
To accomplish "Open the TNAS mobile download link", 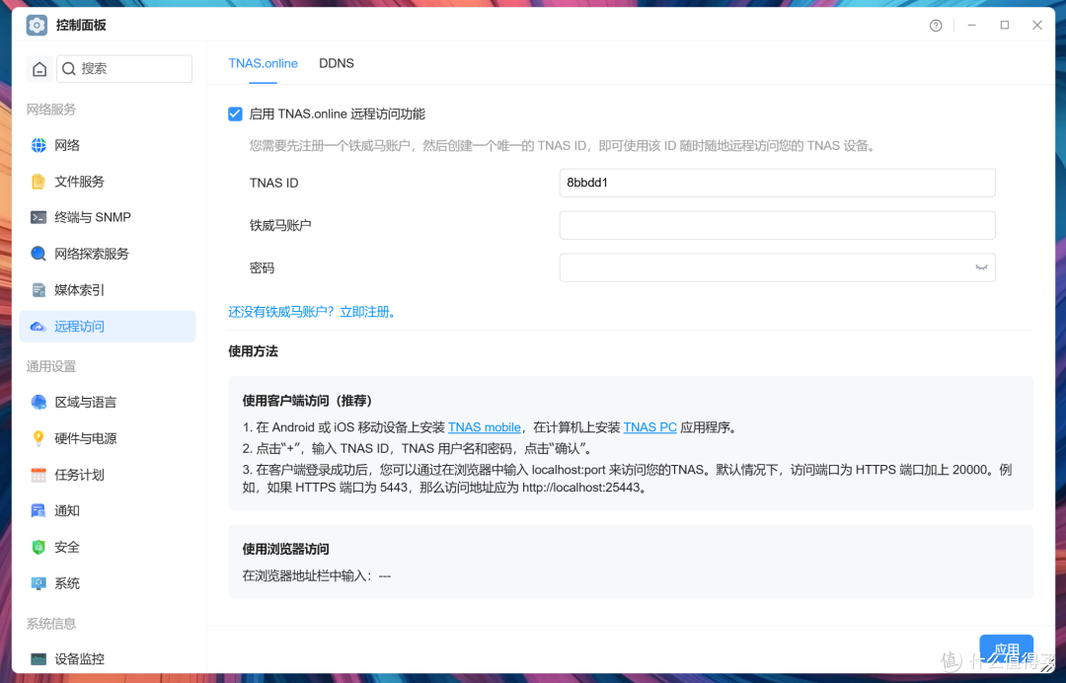I will point(484,427).
